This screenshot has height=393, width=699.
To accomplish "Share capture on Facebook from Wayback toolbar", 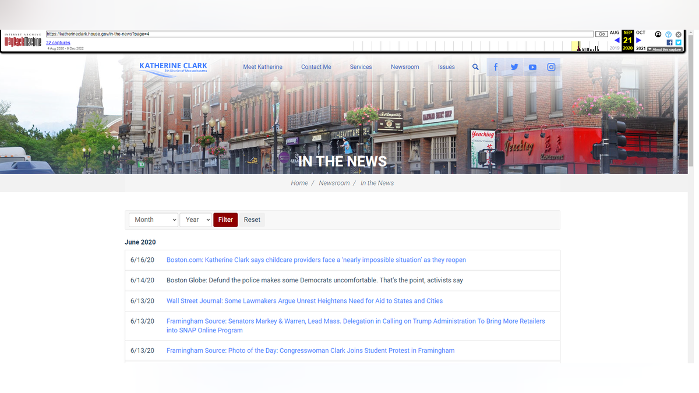I will tap(670, 42).
